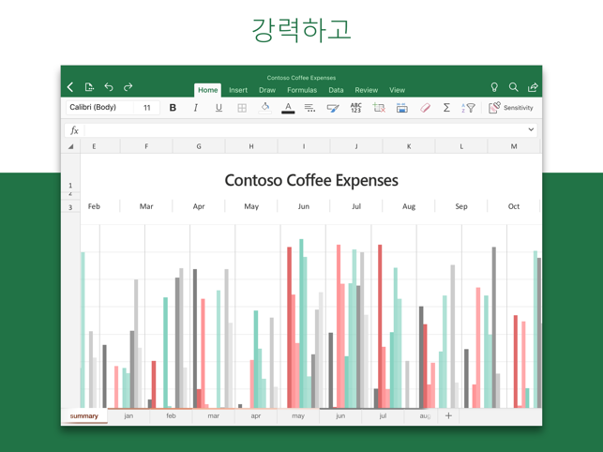Select column H header
This screenshot has width=603, height=452.
(x=251, y=146)
